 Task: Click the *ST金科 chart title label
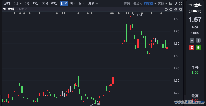pos(8,9)
